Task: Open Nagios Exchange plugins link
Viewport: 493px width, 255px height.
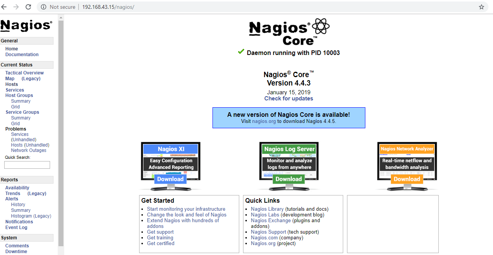Action: tap(271, 220)
